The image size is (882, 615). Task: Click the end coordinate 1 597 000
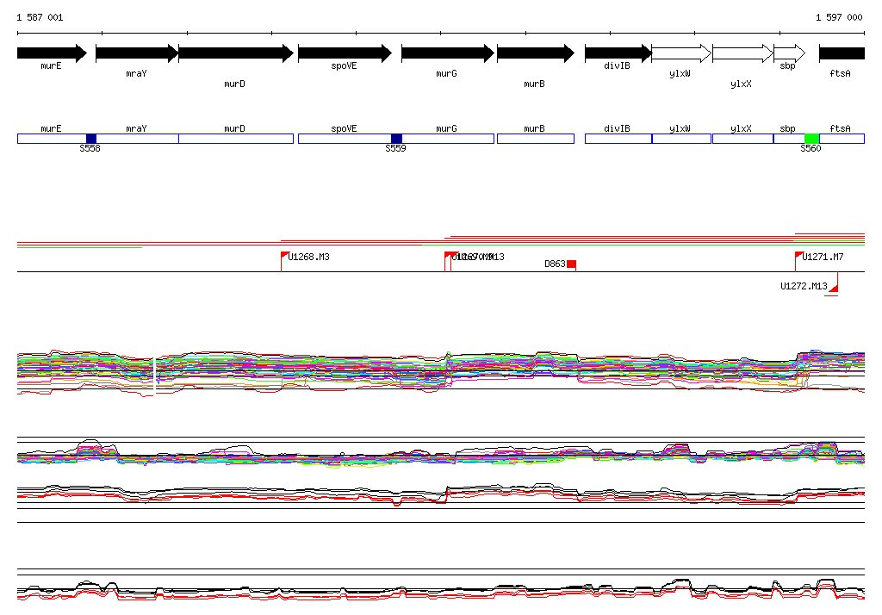[x=839, y=17]
